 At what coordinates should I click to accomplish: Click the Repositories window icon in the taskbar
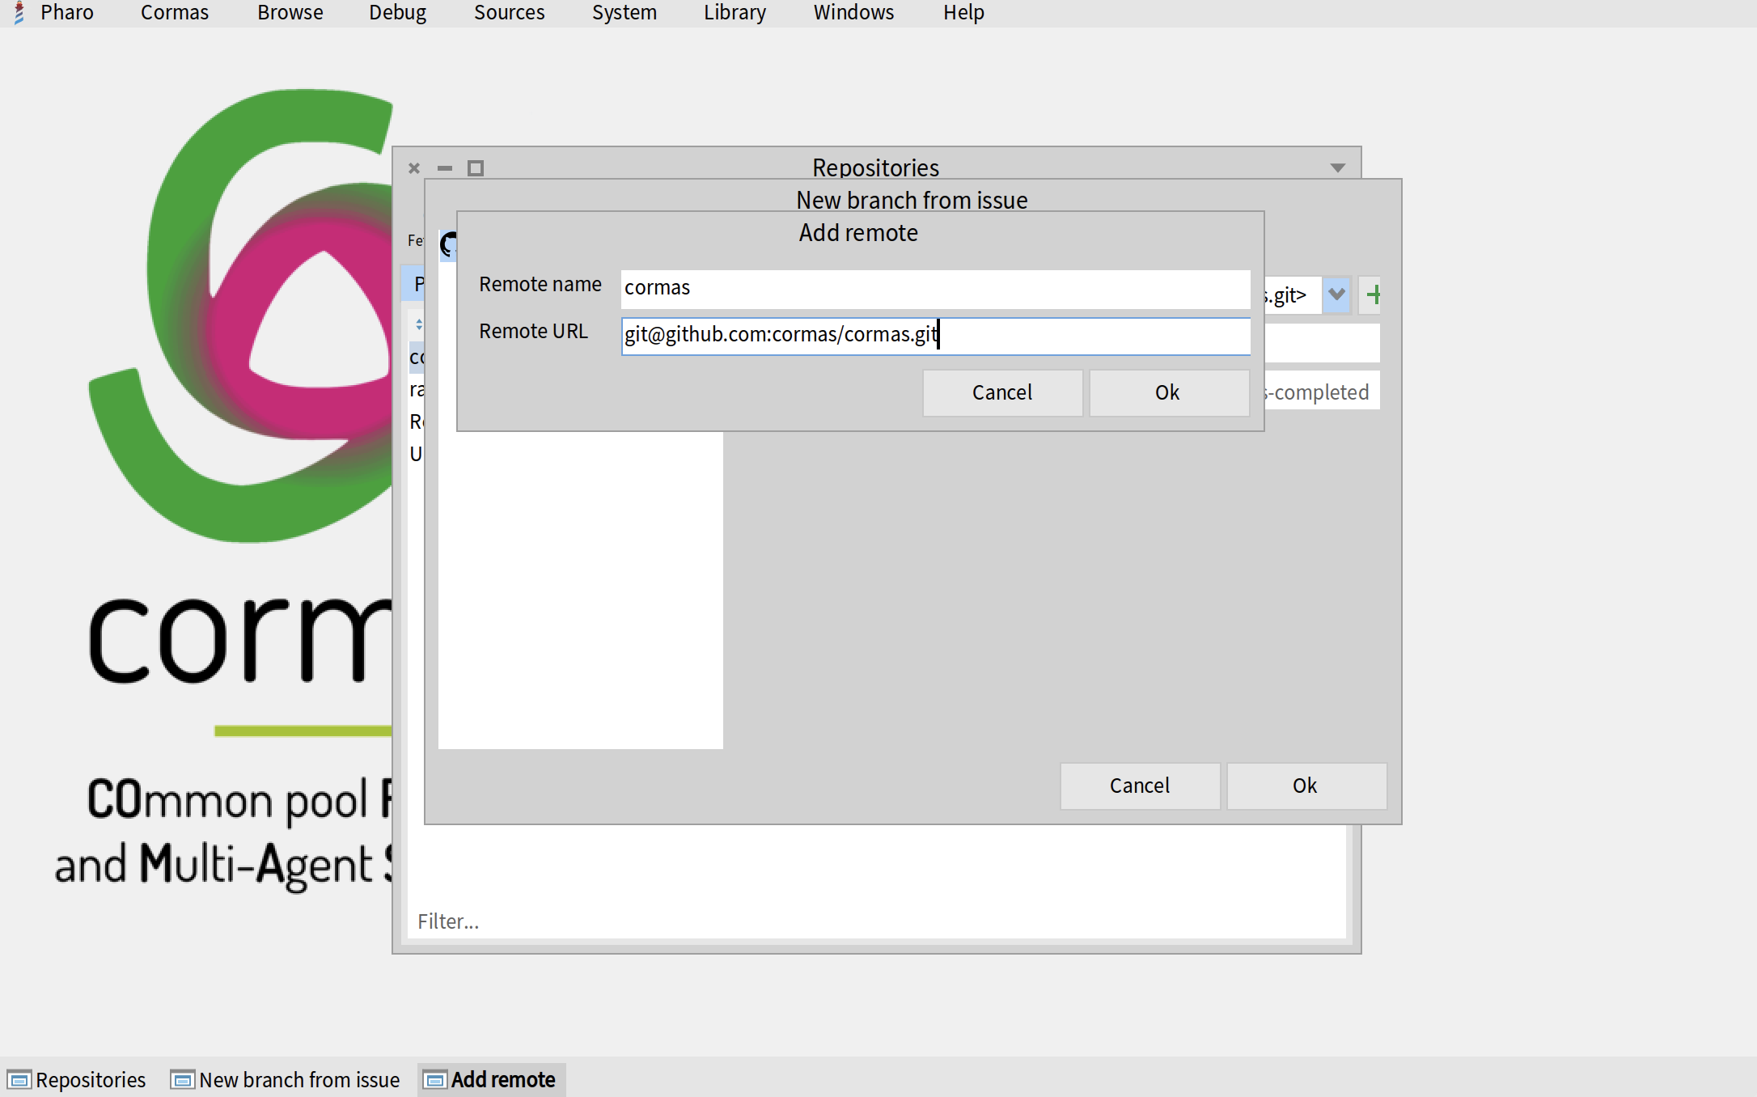19,1080
